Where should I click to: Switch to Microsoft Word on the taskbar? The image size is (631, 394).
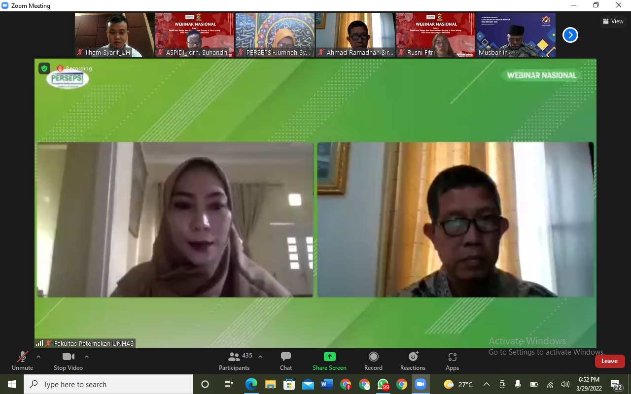(327, 384)
